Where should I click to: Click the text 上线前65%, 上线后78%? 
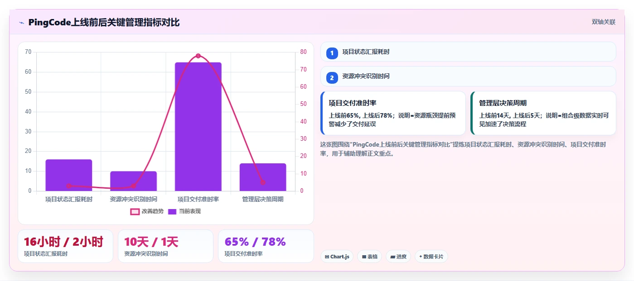pos(360,115)
